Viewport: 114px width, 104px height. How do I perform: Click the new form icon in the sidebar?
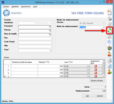pos(110,13)
